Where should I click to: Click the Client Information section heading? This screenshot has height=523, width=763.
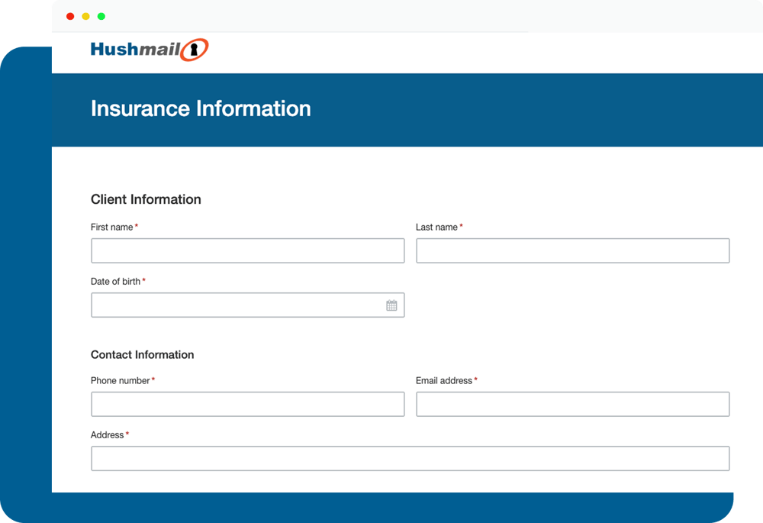click(146, 199)
